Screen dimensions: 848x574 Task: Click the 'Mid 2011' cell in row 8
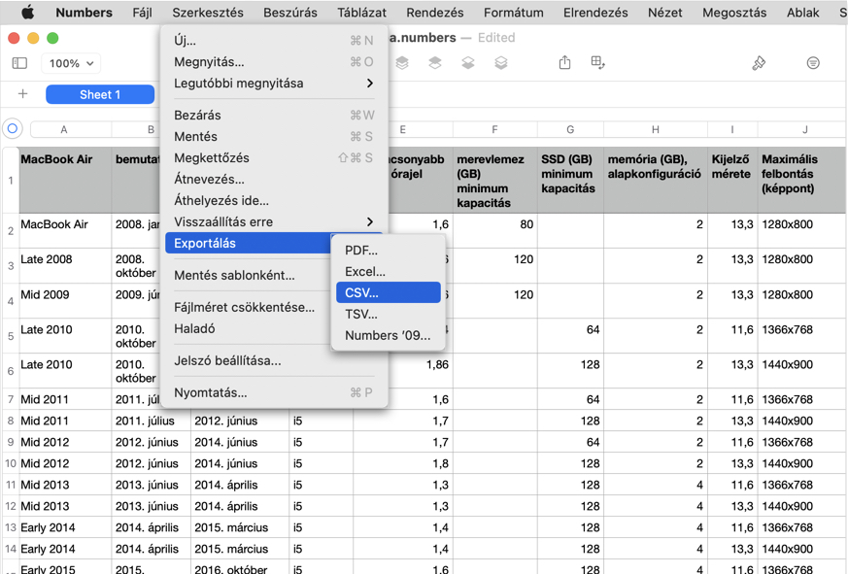[65, 421]
